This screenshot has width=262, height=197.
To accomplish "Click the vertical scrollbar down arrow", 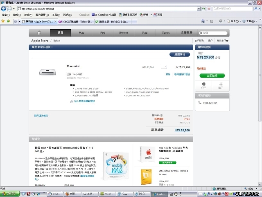I will [260, 184].
